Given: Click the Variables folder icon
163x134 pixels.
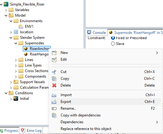Looking at the screenshot, I should pyautogui.click(x=11, y=10).
